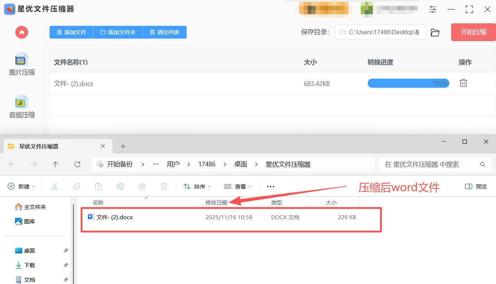Click the Delete trash icon in Explorer

click(164, 186)
